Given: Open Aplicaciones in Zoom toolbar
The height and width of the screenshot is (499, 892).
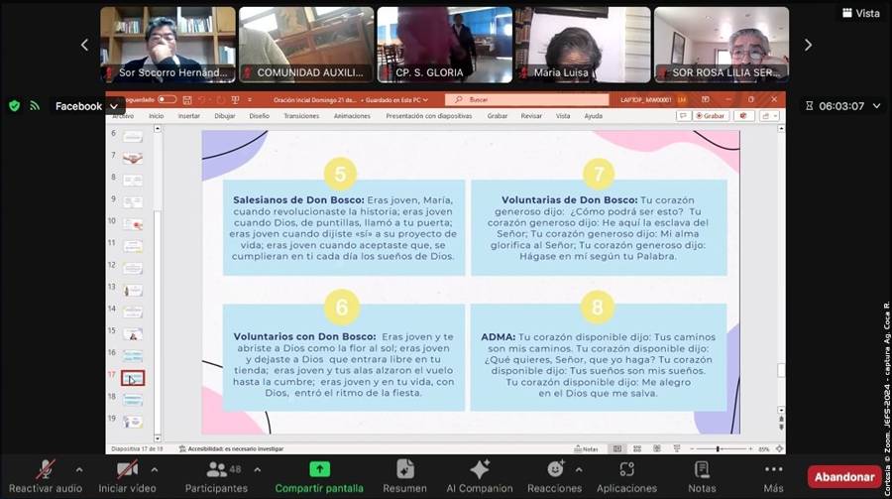Looking at the screenshot, I should coord(626,476).
